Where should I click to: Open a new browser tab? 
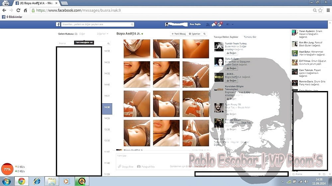pyautogui.click(x=64, y=3)
